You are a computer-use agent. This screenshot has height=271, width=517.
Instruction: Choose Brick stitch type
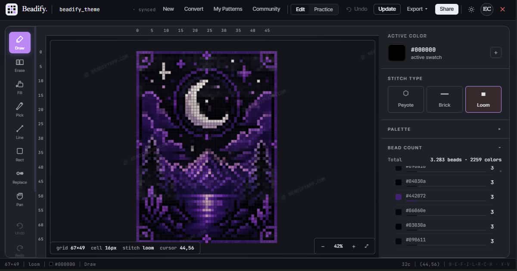[444, 99]
